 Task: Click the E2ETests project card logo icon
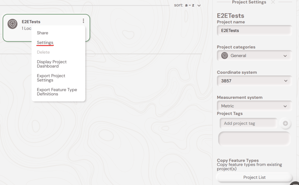tap(13, 24)
